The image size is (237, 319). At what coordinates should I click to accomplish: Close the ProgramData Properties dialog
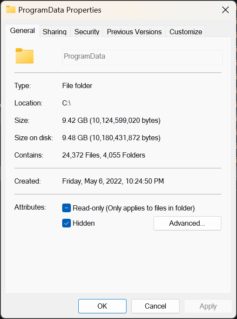point(225,10)
